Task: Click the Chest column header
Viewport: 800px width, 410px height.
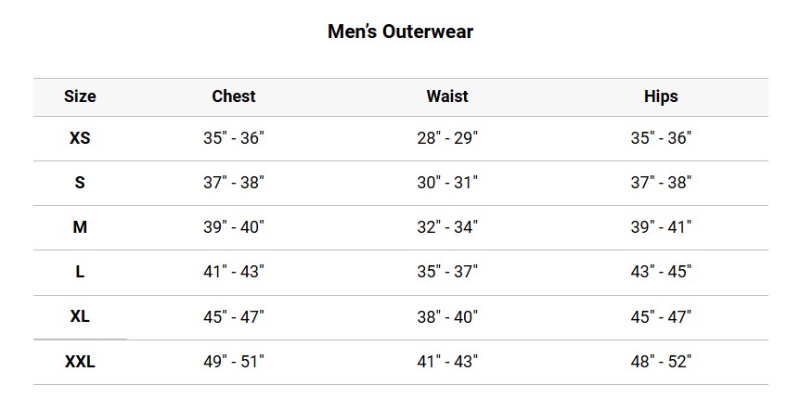Action: [234, 96]
